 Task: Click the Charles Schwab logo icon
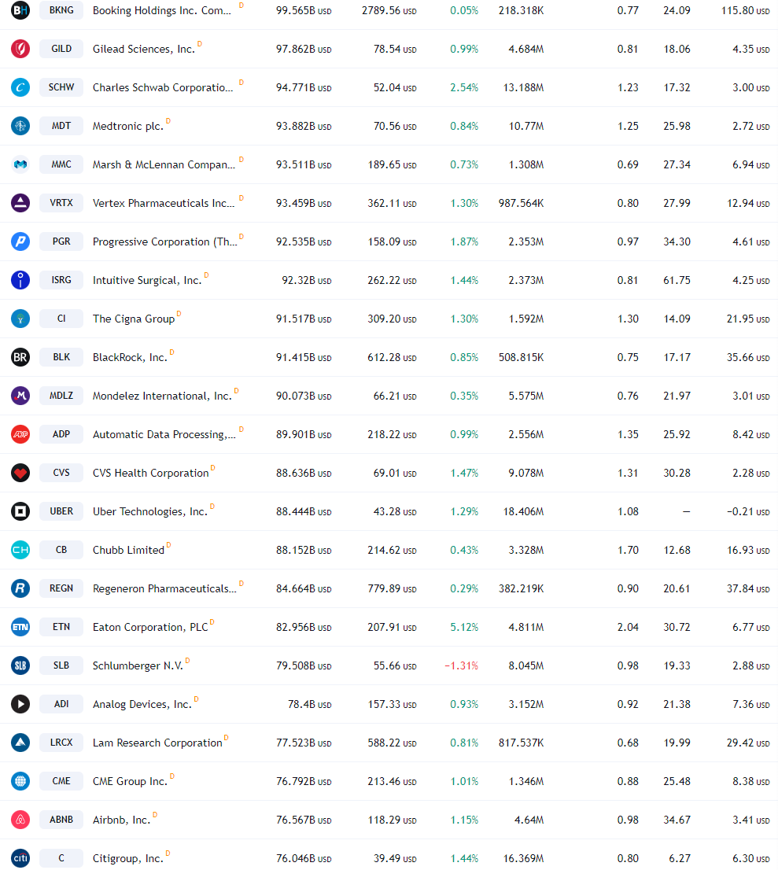click(20, 87)
